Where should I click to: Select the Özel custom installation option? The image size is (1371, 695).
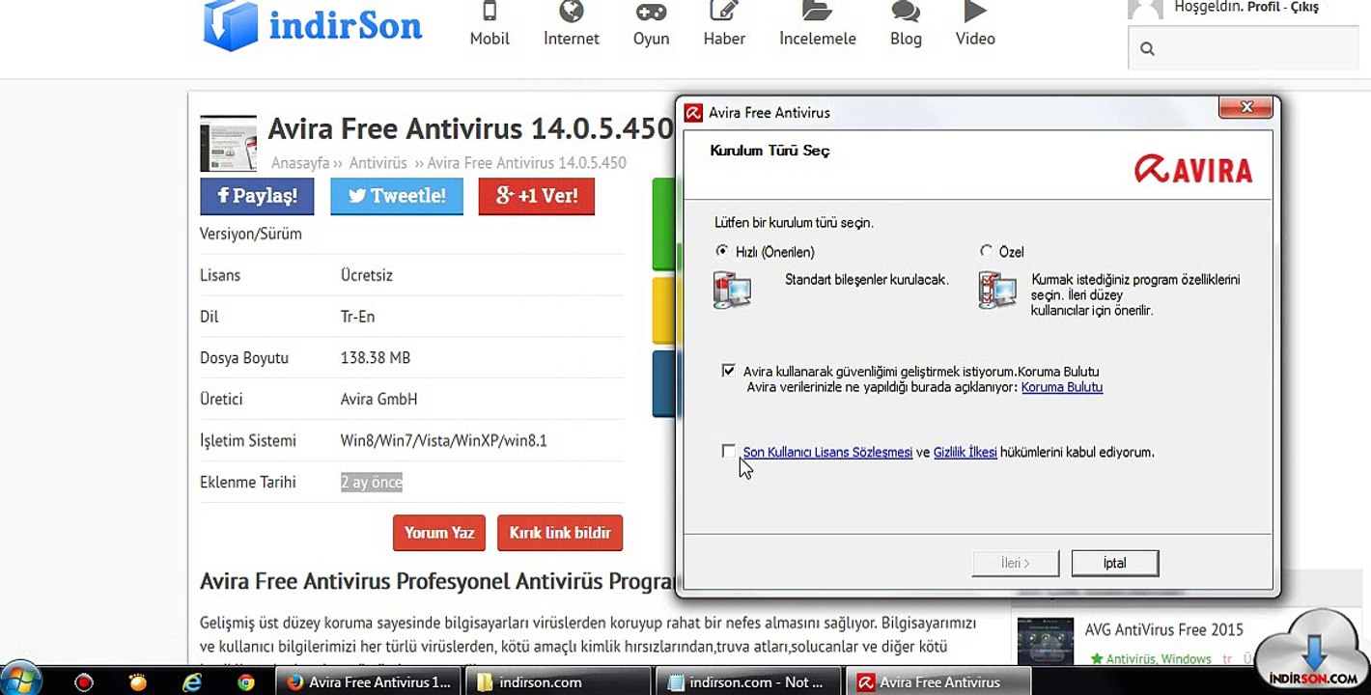point(986,251)
